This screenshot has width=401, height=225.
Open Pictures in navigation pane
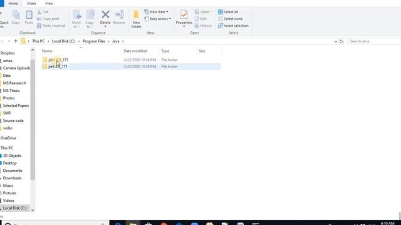click(x=9, y=193)
